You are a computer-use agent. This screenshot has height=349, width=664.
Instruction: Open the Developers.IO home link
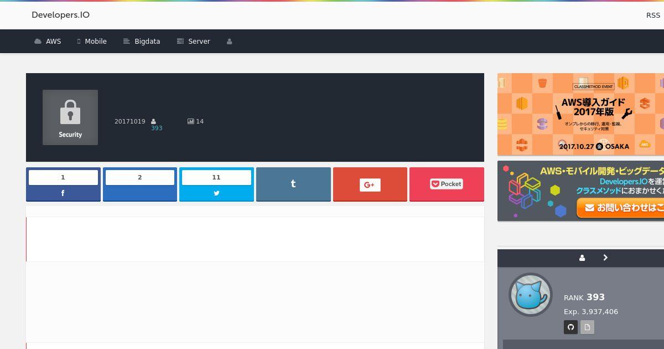60,15
